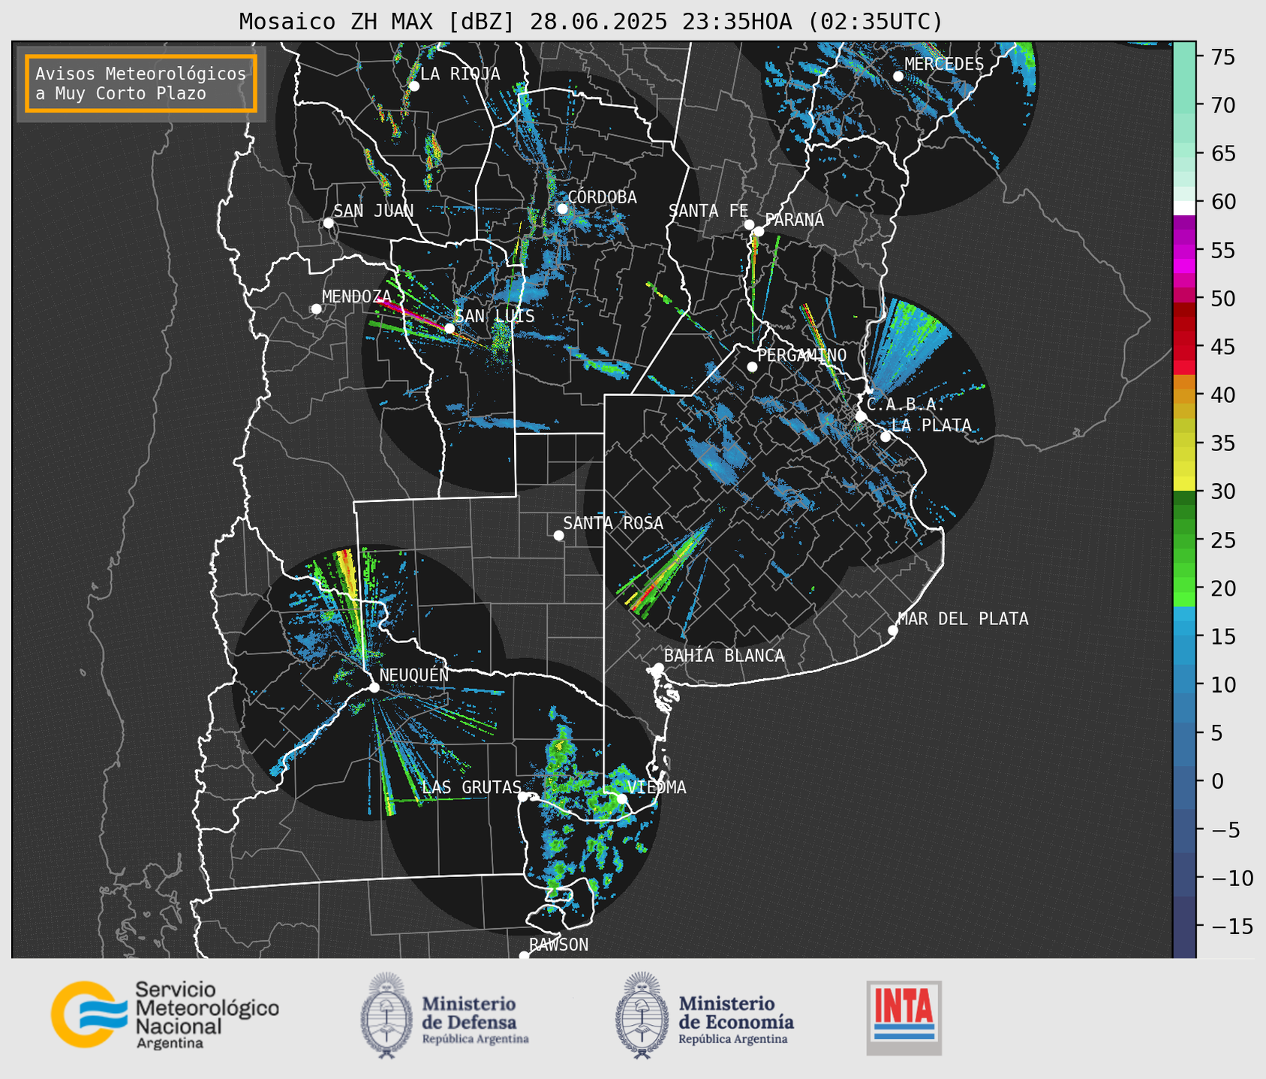Click the Ministerio de Economía emblem
Image resolution: width=1266 pixels, height=1079 pixels.
point(642,1015)
